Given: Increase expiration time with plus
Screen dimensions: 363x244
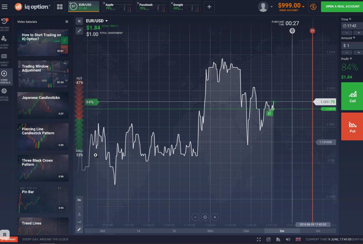Looking at the screenshot, I should 359,33.
